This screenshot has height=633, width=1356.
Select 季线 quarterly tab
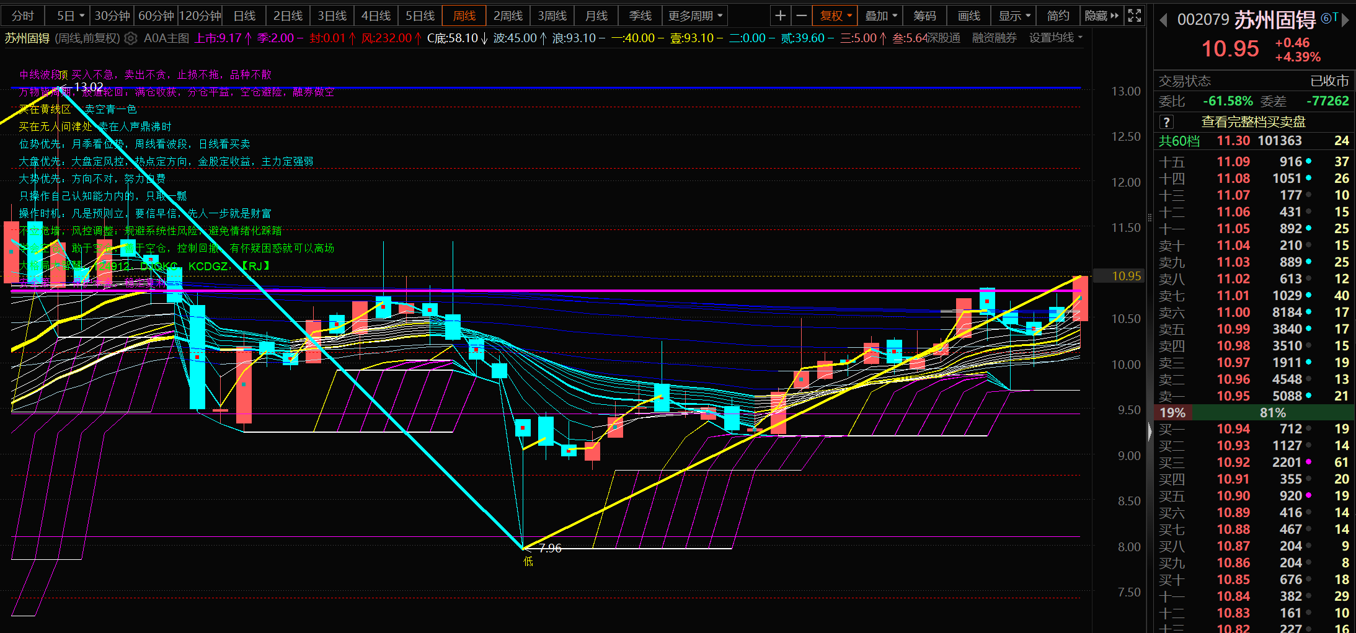click(x=640, y=15)
